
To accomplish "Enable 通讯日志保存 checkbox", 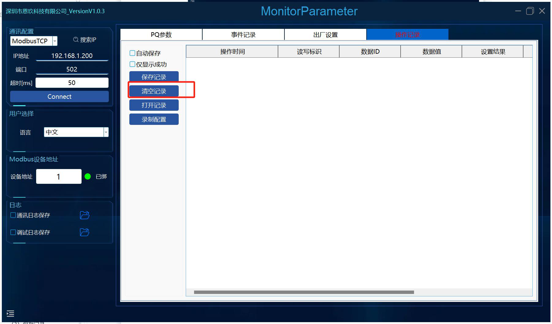I will tap(13, 215).
